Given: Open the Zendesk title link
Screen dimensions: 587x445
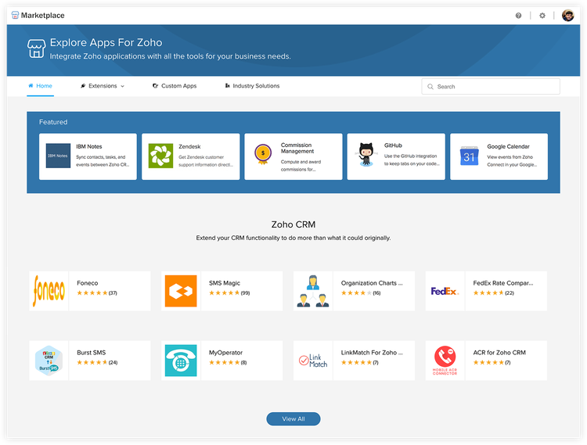Looking at the screenshot, I should tap(189, 146).
